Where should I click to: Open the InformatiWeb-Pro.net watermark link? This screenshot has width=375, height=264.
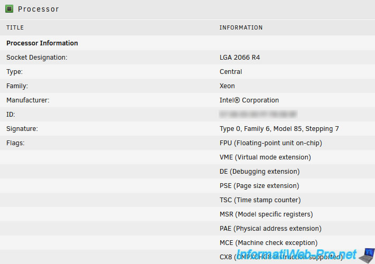click(296, 254)
